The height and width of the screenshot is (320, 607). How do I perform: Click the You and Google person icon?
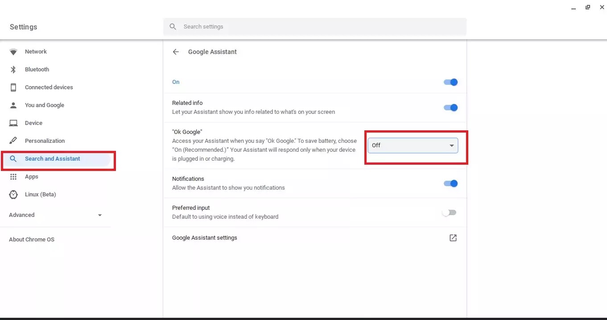[x=13, y=105]
